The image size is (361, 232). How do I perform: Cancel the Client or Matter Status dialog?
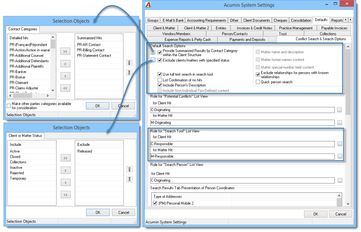coord(124,212)
